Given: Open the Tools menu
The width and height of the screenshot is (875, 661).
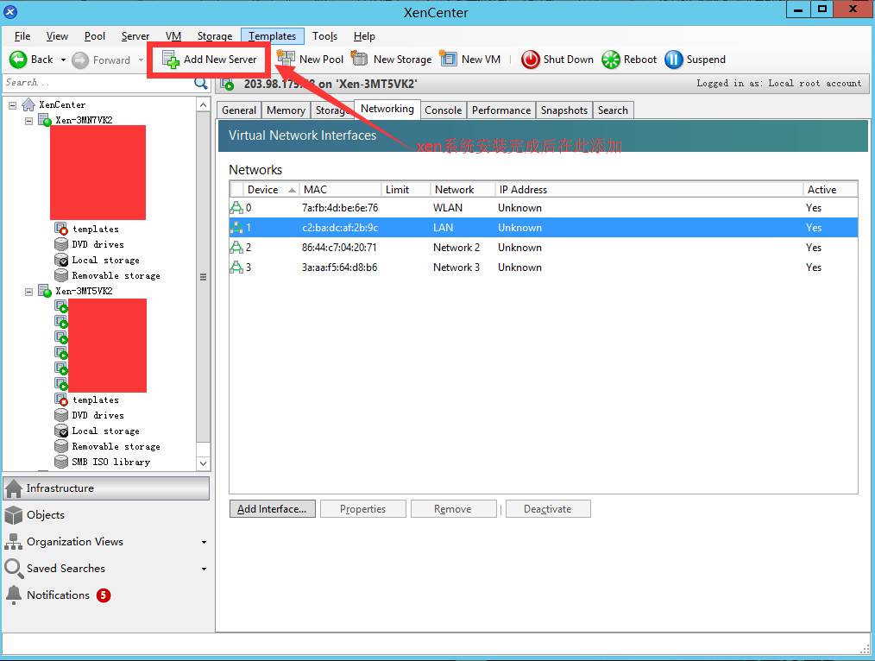Looking at the screenshot, I should (x=324, y=36).
